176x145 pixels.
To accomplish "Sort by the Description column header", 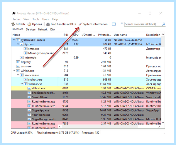I will (x=153, y=35).
